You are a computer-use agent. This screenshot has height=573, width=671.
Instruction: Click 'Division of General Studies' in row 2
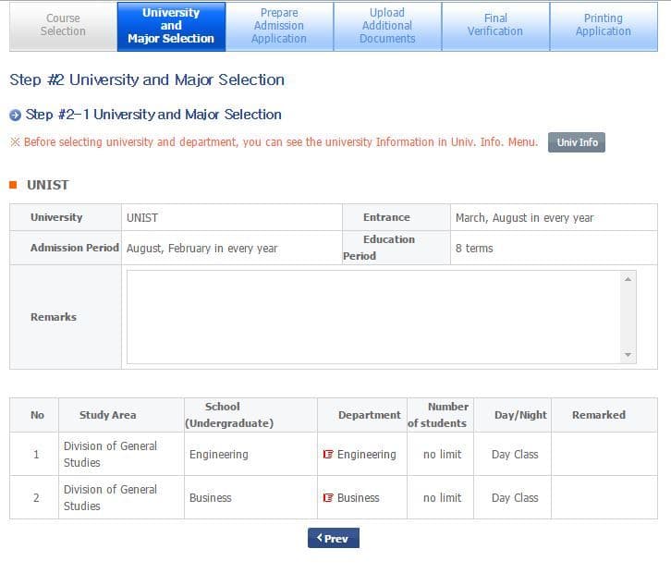(110, 498)
